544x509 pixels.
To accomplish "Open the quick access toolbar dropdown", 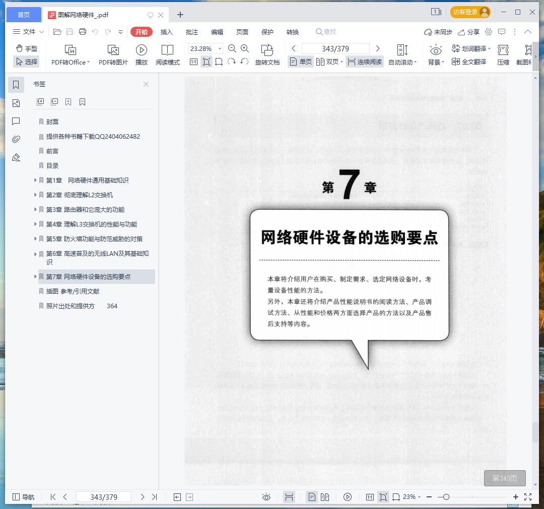I will pos(120,32).
